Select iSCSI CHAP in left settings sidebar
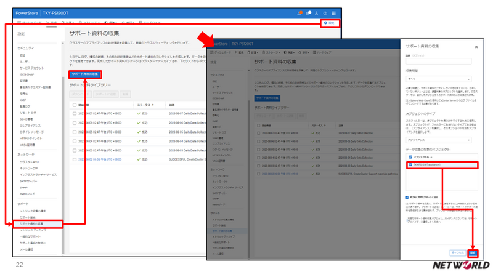Viewport: 493px width, 277px height. point(26,74)
